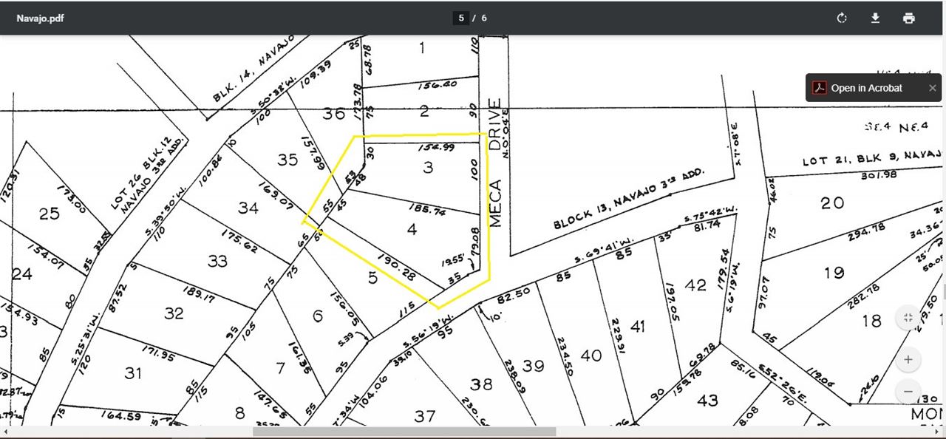946x439 pixels.
Task: Dismiss the Open in Acrobat prompt
Action: [932, 88]
